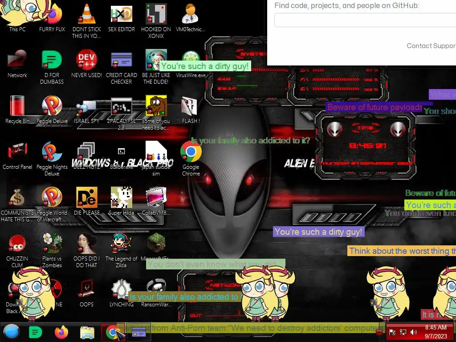Click the Start orb on the taskbar
Viewport: 456px width, 342px height.
(x=11, y=332)
